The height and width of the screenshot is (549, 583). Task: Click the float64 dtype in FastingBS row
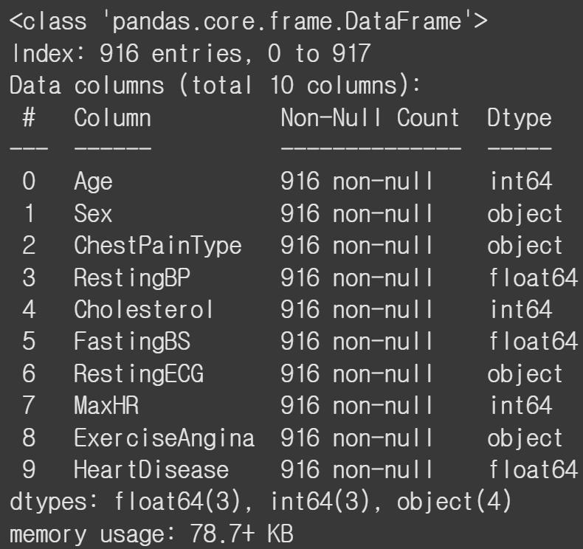[x=534, y=341]
